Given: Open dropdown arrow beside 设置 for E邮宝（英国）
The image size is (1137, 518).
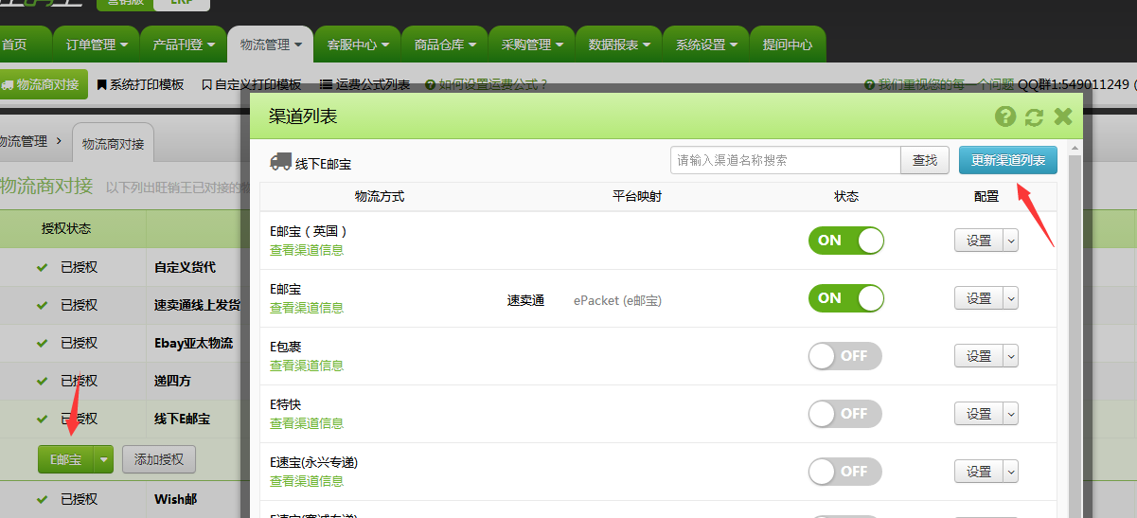Looking at the screenshot, I should [1010, 241].
